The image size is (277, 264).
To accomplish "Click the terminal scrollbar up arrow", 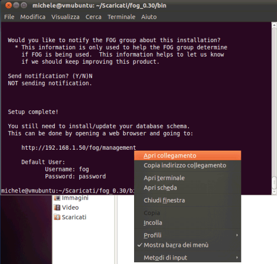I will coord(274,26).
